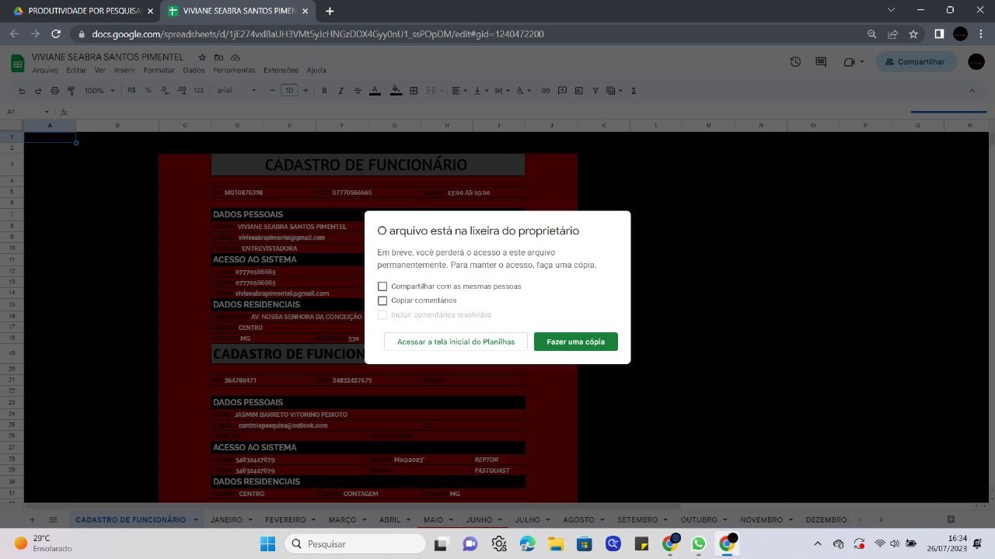
Task: Open the Google Sheets home icon
Action: [x=17, y=63]
